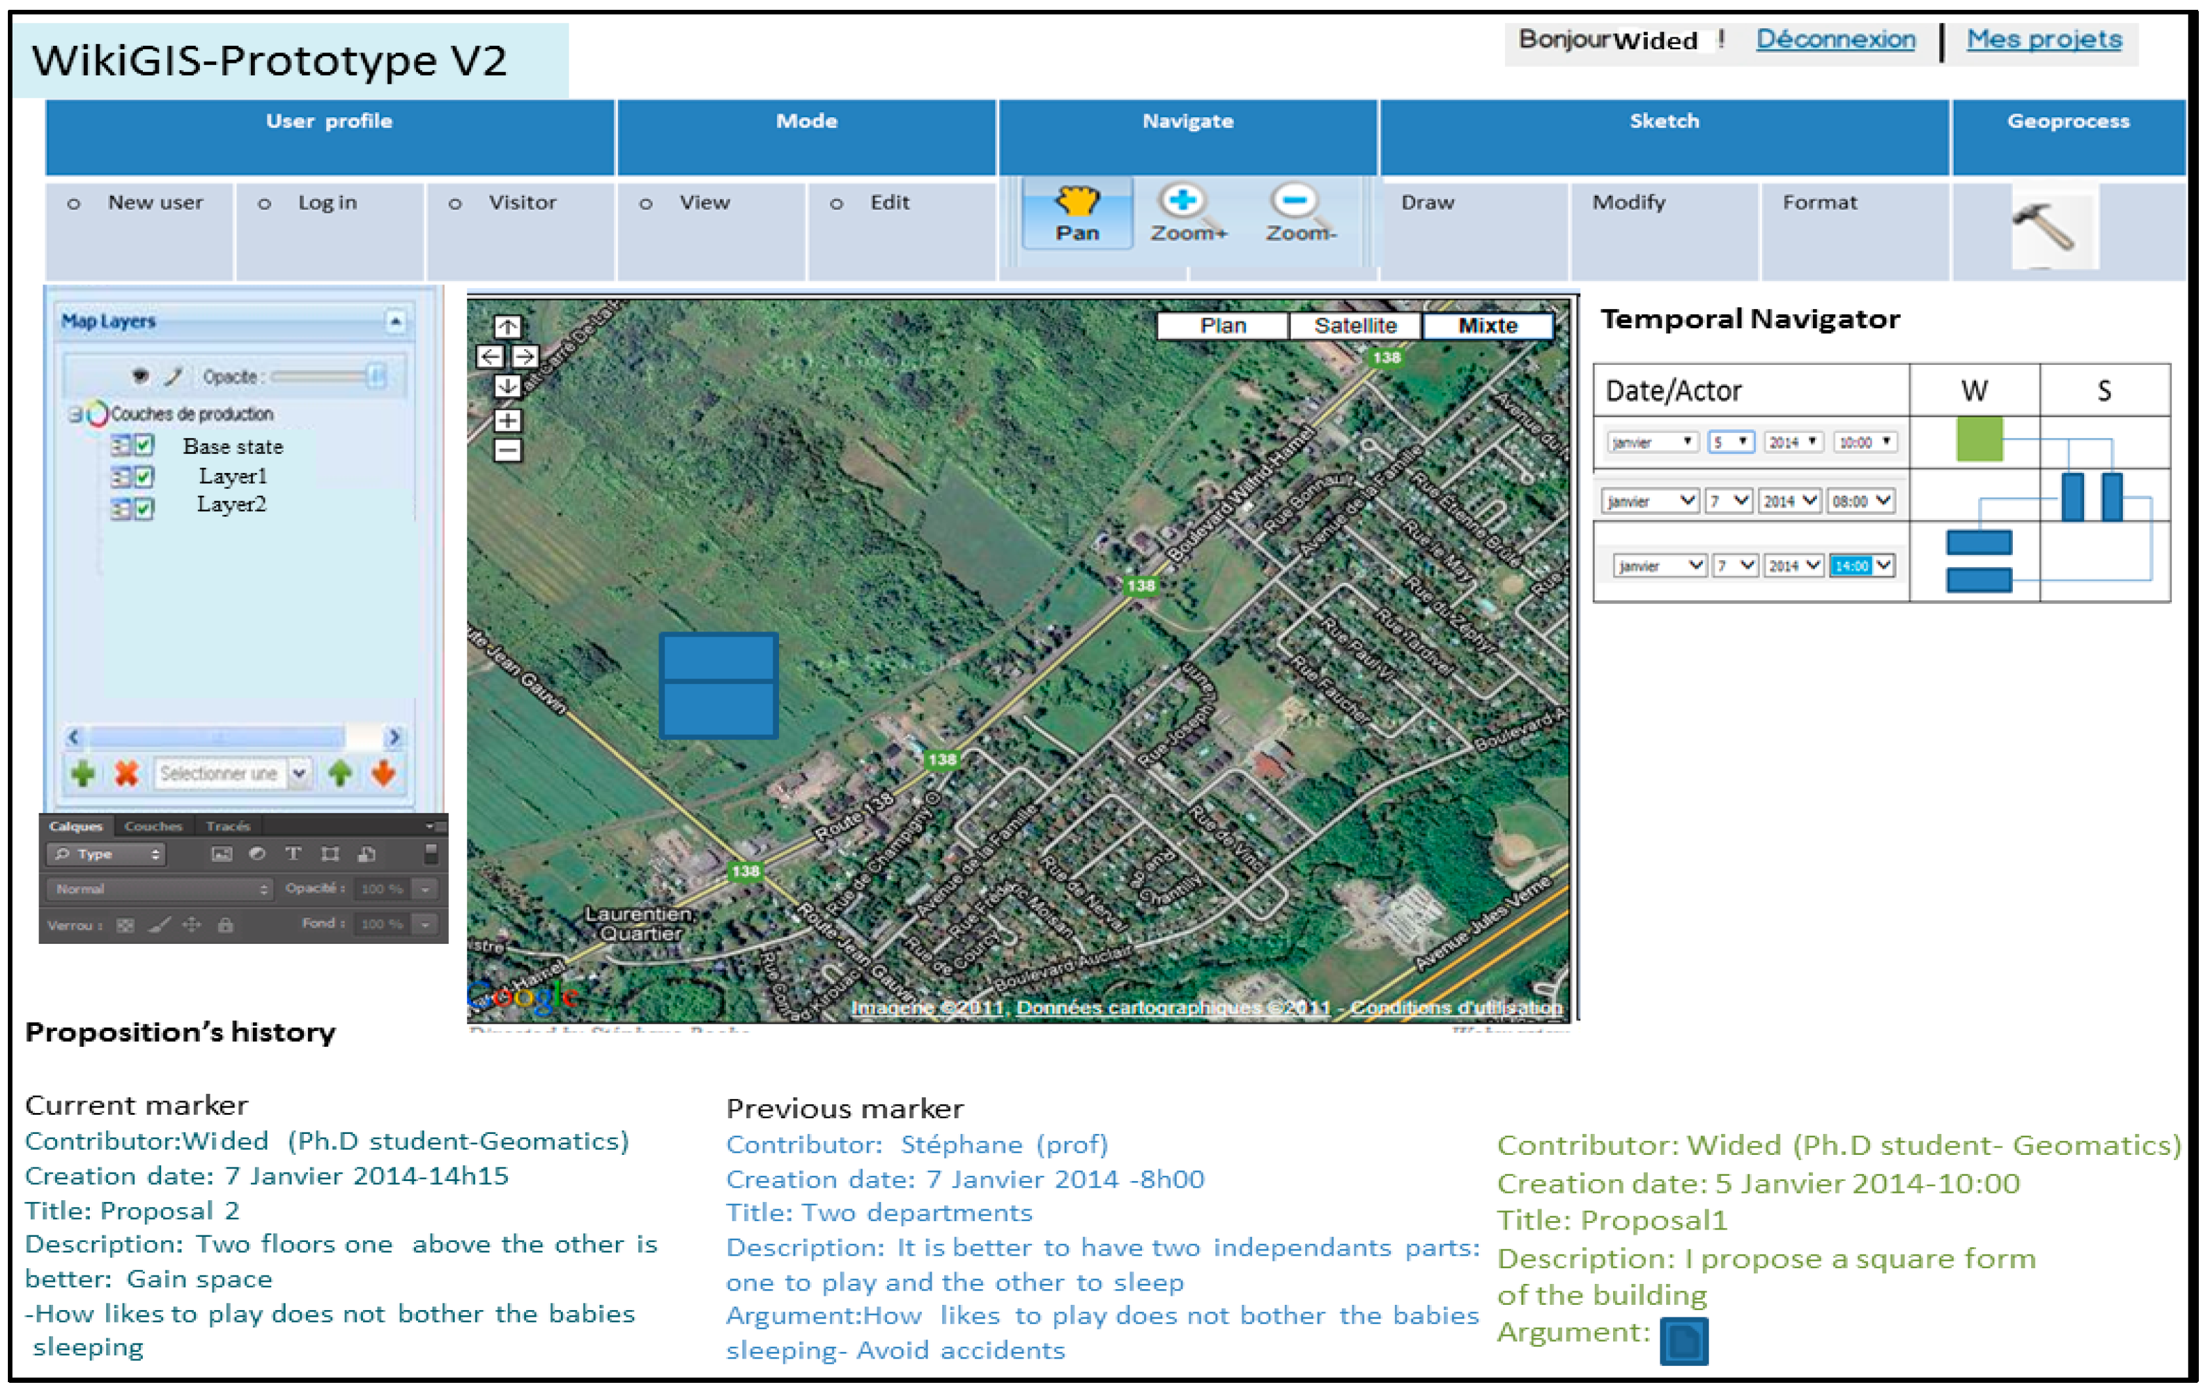
Task: Click the red X delete-layer icon
Action: 126,774
